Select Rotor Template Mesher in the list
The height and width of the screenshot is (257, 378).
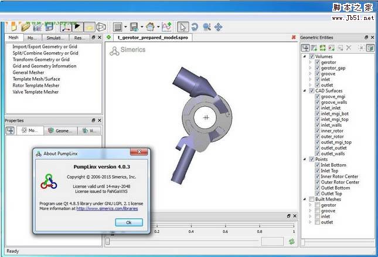point(35,86)
